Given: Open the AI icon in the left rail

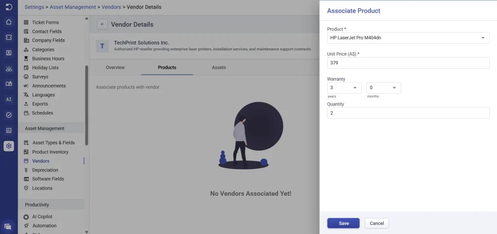Looking at the screenshot, I should coord(9,99).
